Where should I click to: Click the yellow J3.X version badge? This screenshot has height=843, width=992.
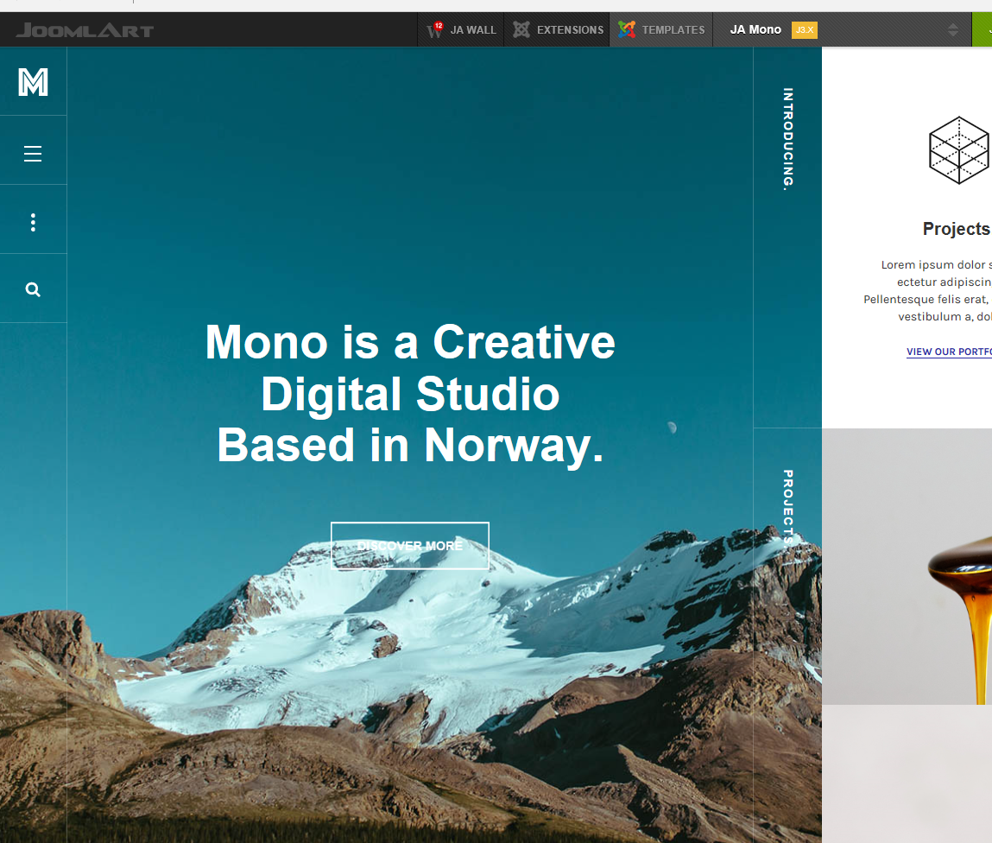(804, 30)
